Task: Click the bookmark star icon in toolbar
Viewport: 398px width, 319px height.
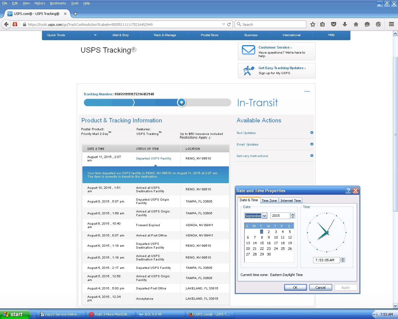Action: 313,24
